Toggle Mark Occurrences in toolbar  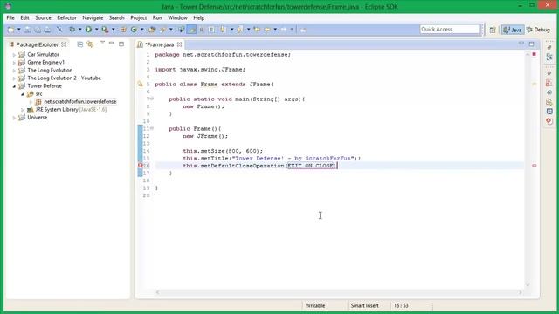[191, 30]
